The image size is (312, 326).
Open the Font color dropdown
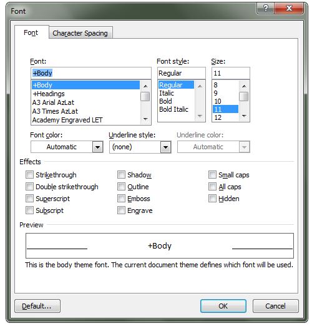click(97, 147)
